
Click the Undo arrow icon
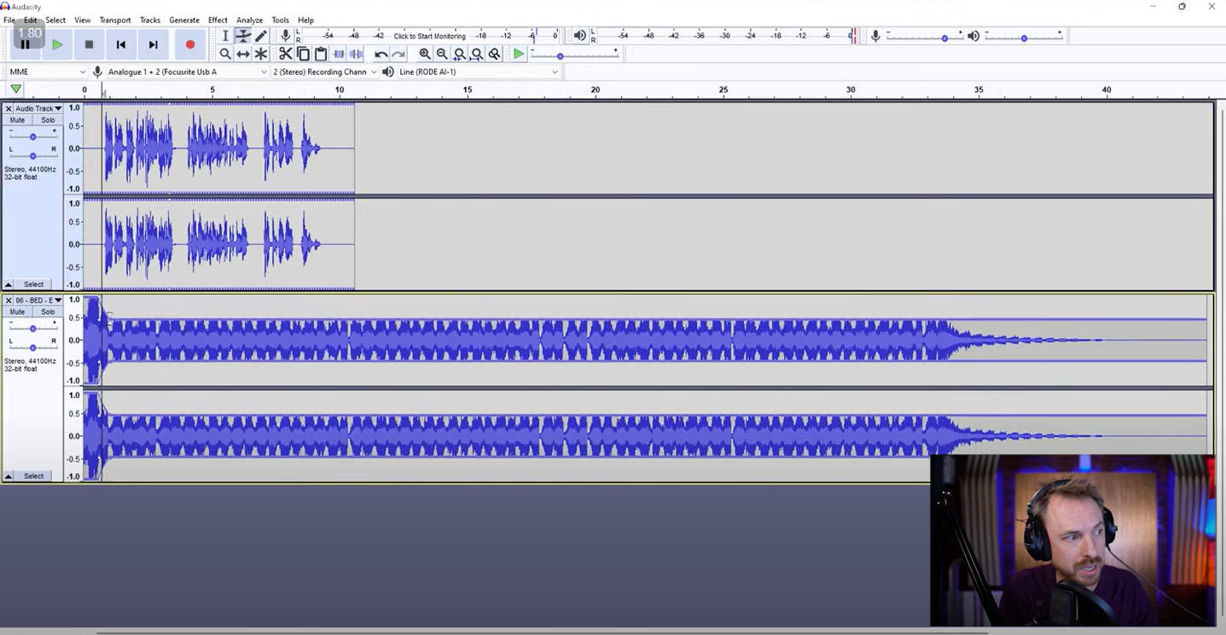tap(381, 54)
